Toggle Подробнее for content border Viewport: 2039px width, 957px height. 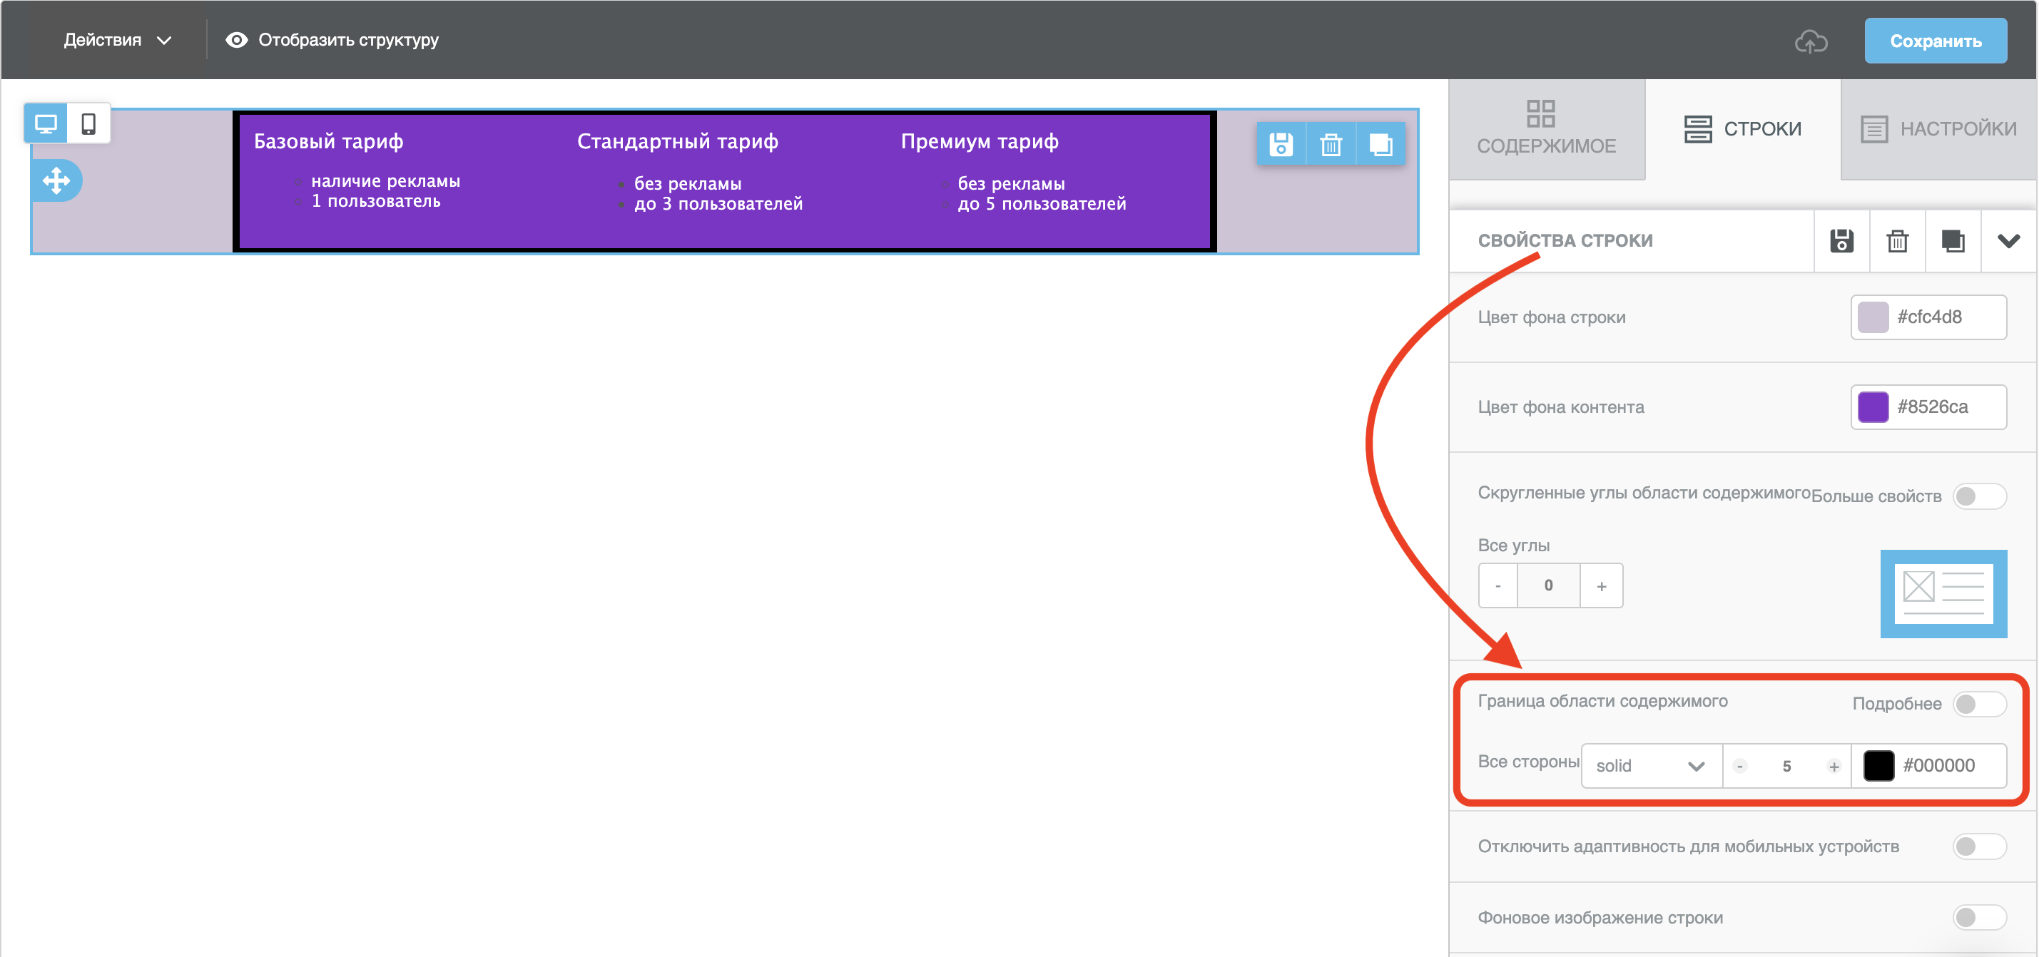click(x=1979, y=704)
